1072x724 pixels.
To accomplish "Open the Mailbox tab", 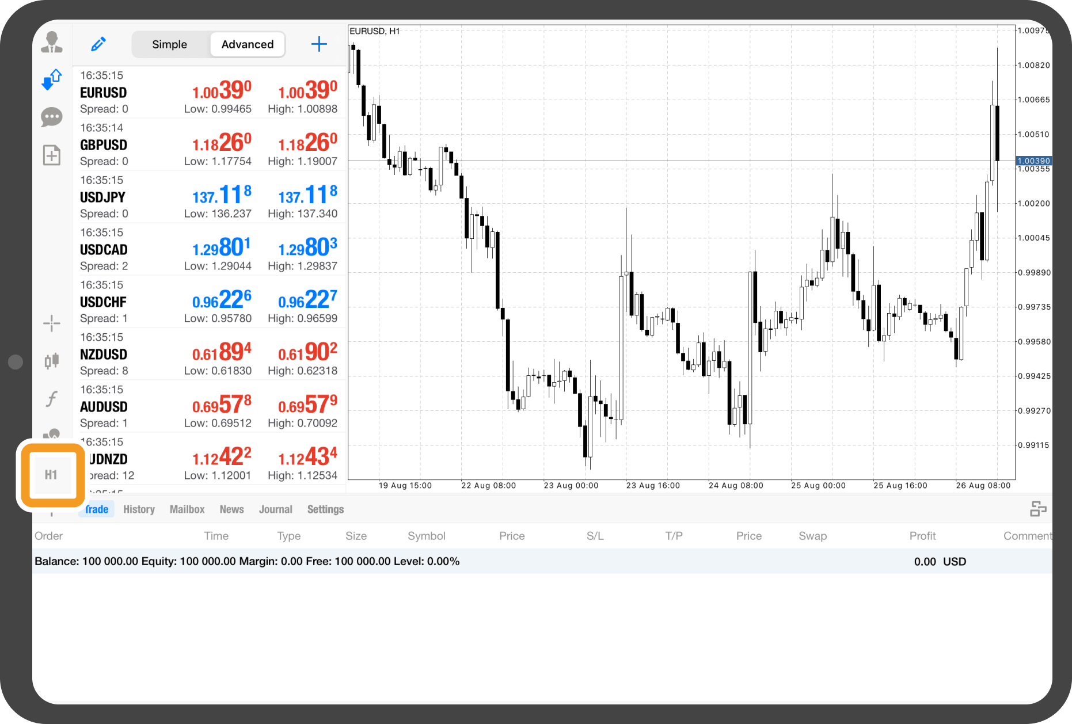I will (187, 509).
